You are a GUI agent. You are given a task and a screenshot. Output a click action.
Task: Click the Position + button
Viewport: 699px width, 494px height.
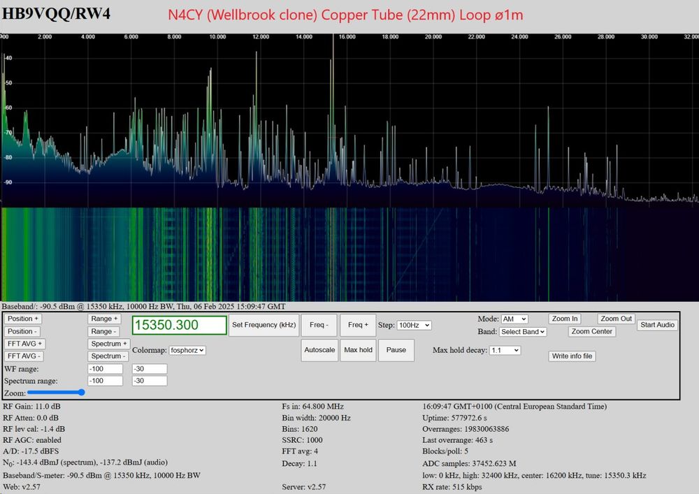pyautogui.click(x=23, y=319)
